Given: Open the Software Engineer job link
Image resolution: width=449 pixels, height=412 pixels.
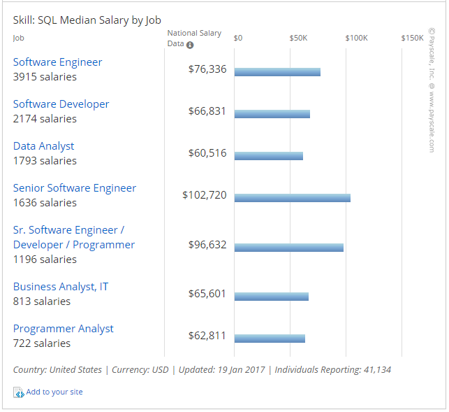Looking at the screenshot, I should tap(57, 62).
